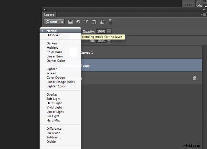This screenshot has width=207, height=149.
Task: Collapse the panel with double-arrow icon
Action: click(204, 10)
